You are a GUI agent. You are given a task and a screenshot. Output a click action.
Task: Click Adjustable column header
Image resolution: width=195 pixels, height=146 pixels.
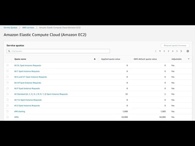176,59
